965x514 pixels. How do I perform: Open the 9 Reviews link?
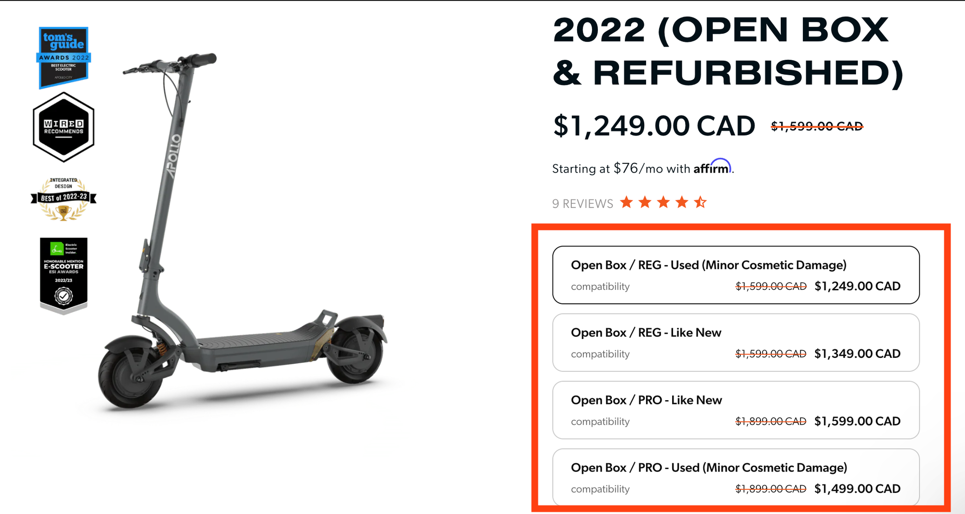582,204
